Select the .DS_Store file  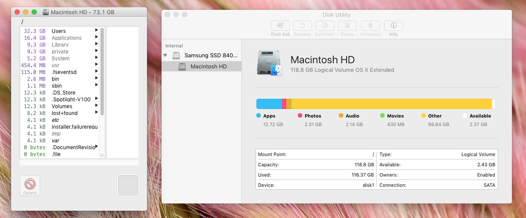click(x=59, y=92)
